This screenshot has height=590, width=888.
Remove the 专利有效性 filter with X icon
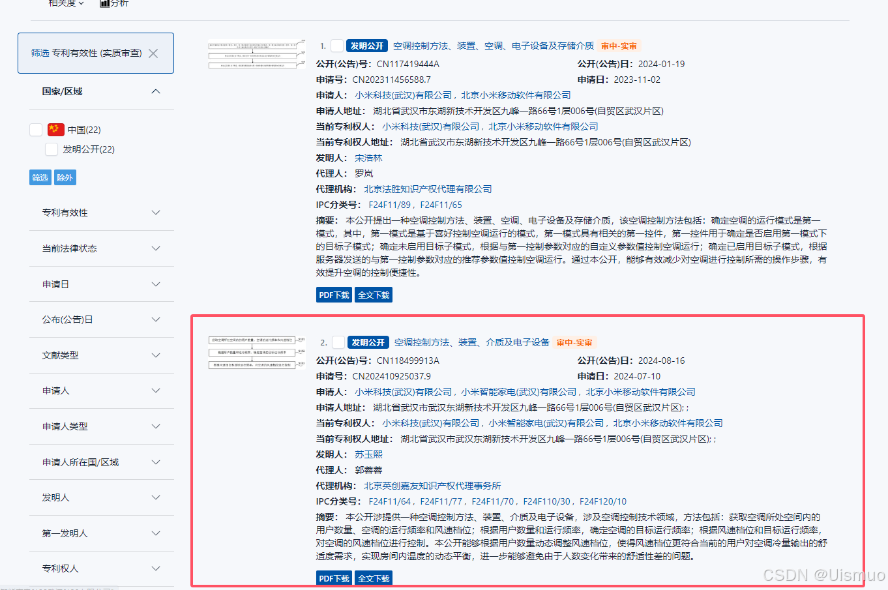tap(153, 53)
